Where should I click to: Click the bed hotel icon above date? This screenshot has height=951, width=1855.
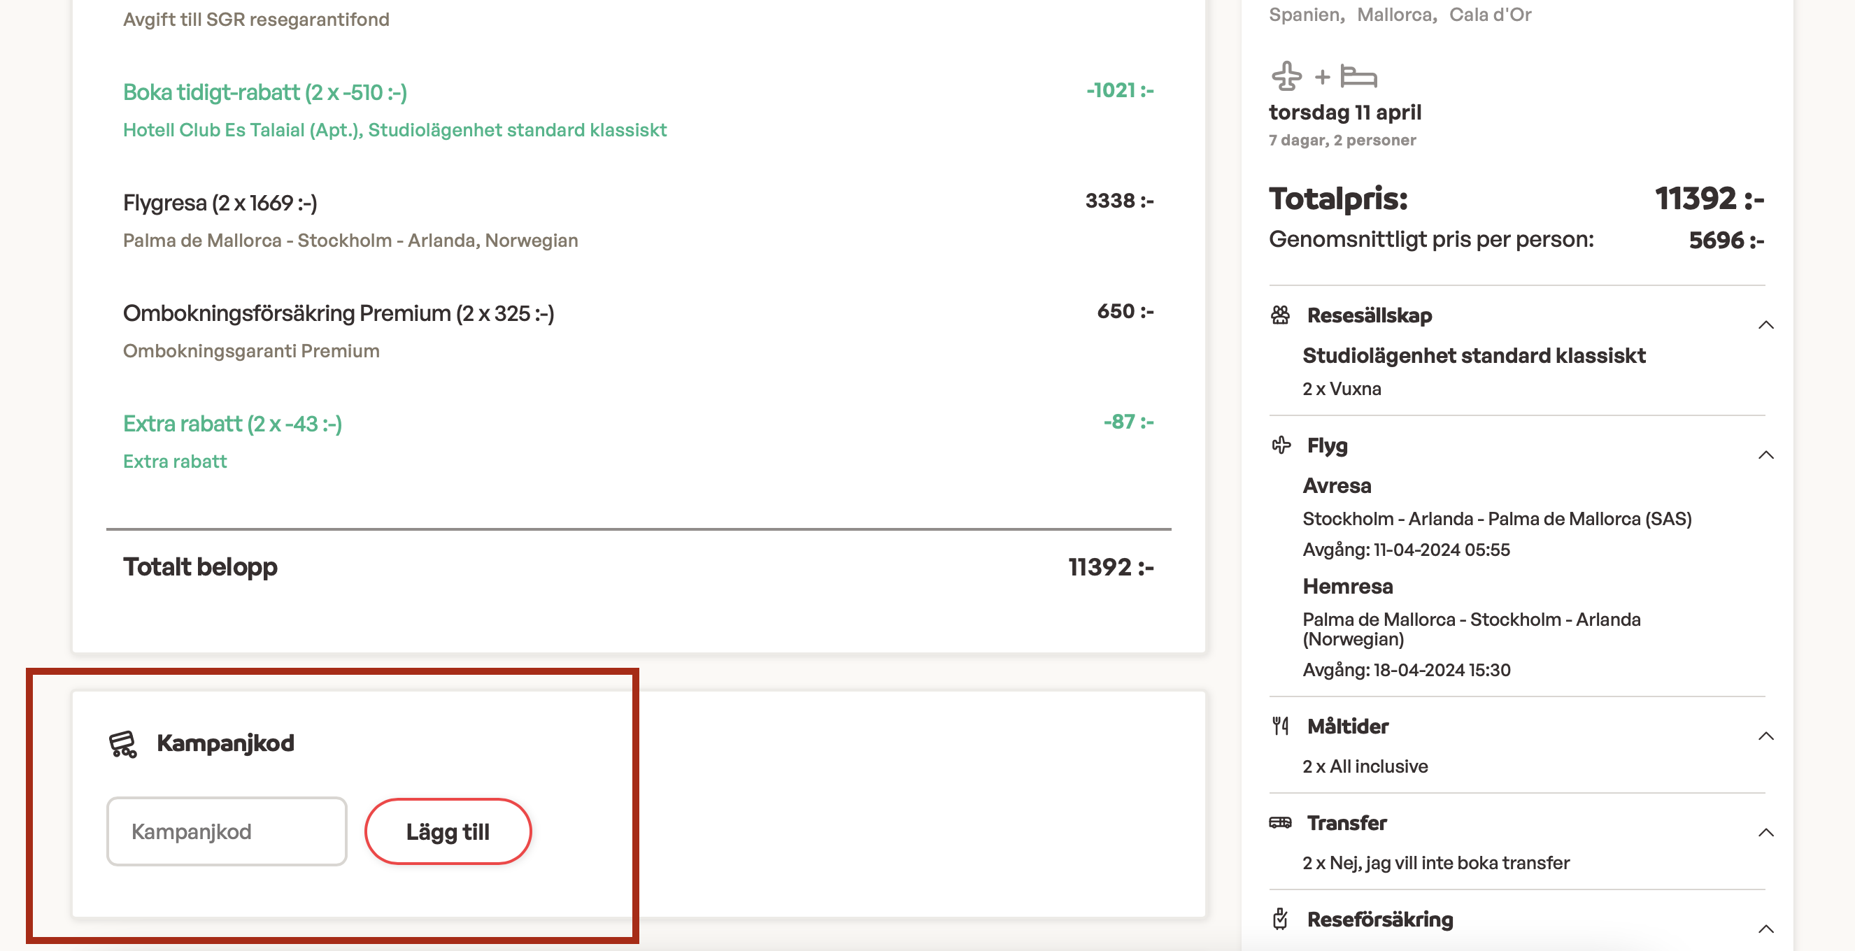pos(1358,76)
